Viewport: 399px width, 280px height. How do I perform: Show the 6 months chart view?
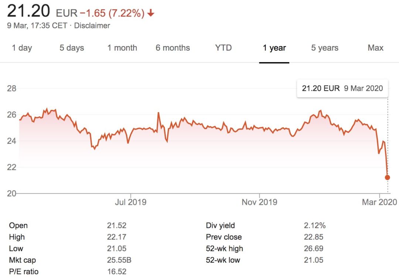pyautogui.click(x=173, y=48)
